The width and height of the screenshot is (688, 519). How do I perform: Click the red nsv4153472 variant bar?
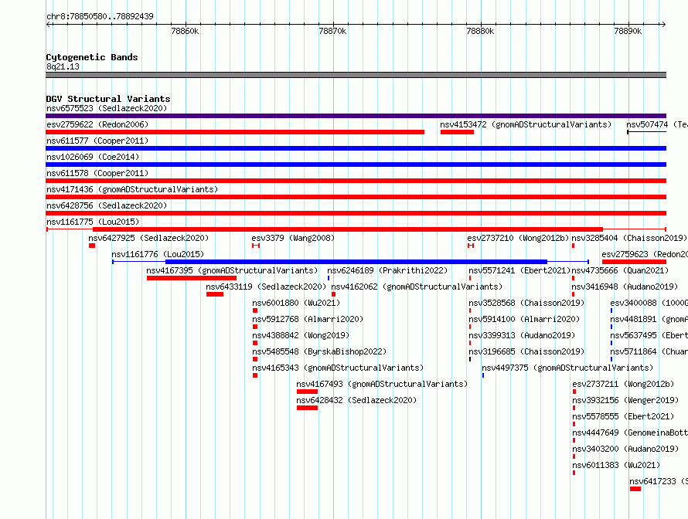click(457, 132)
